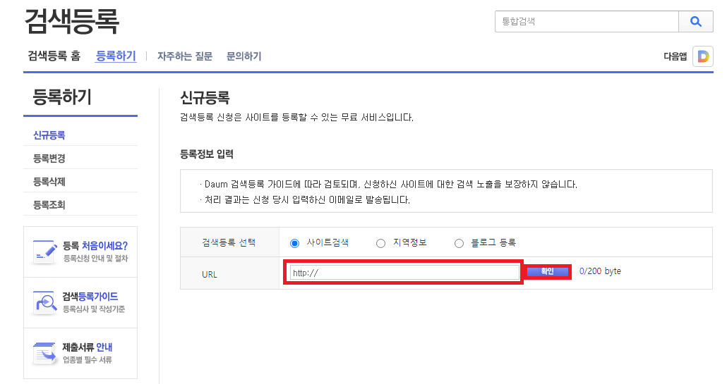Open the 다음앱 link
This screenshot has width=727, height=384.
tap(675, 56)
